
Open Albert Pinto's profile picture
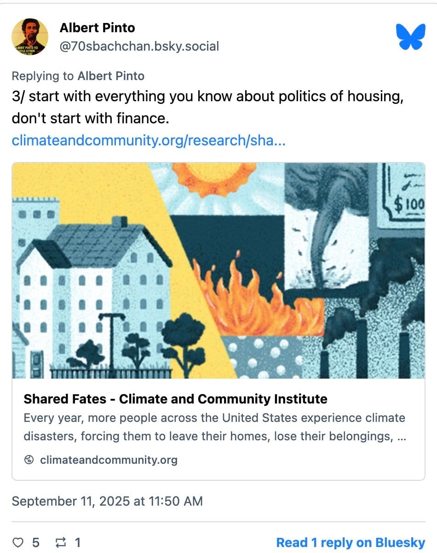[x=29, y=37]
